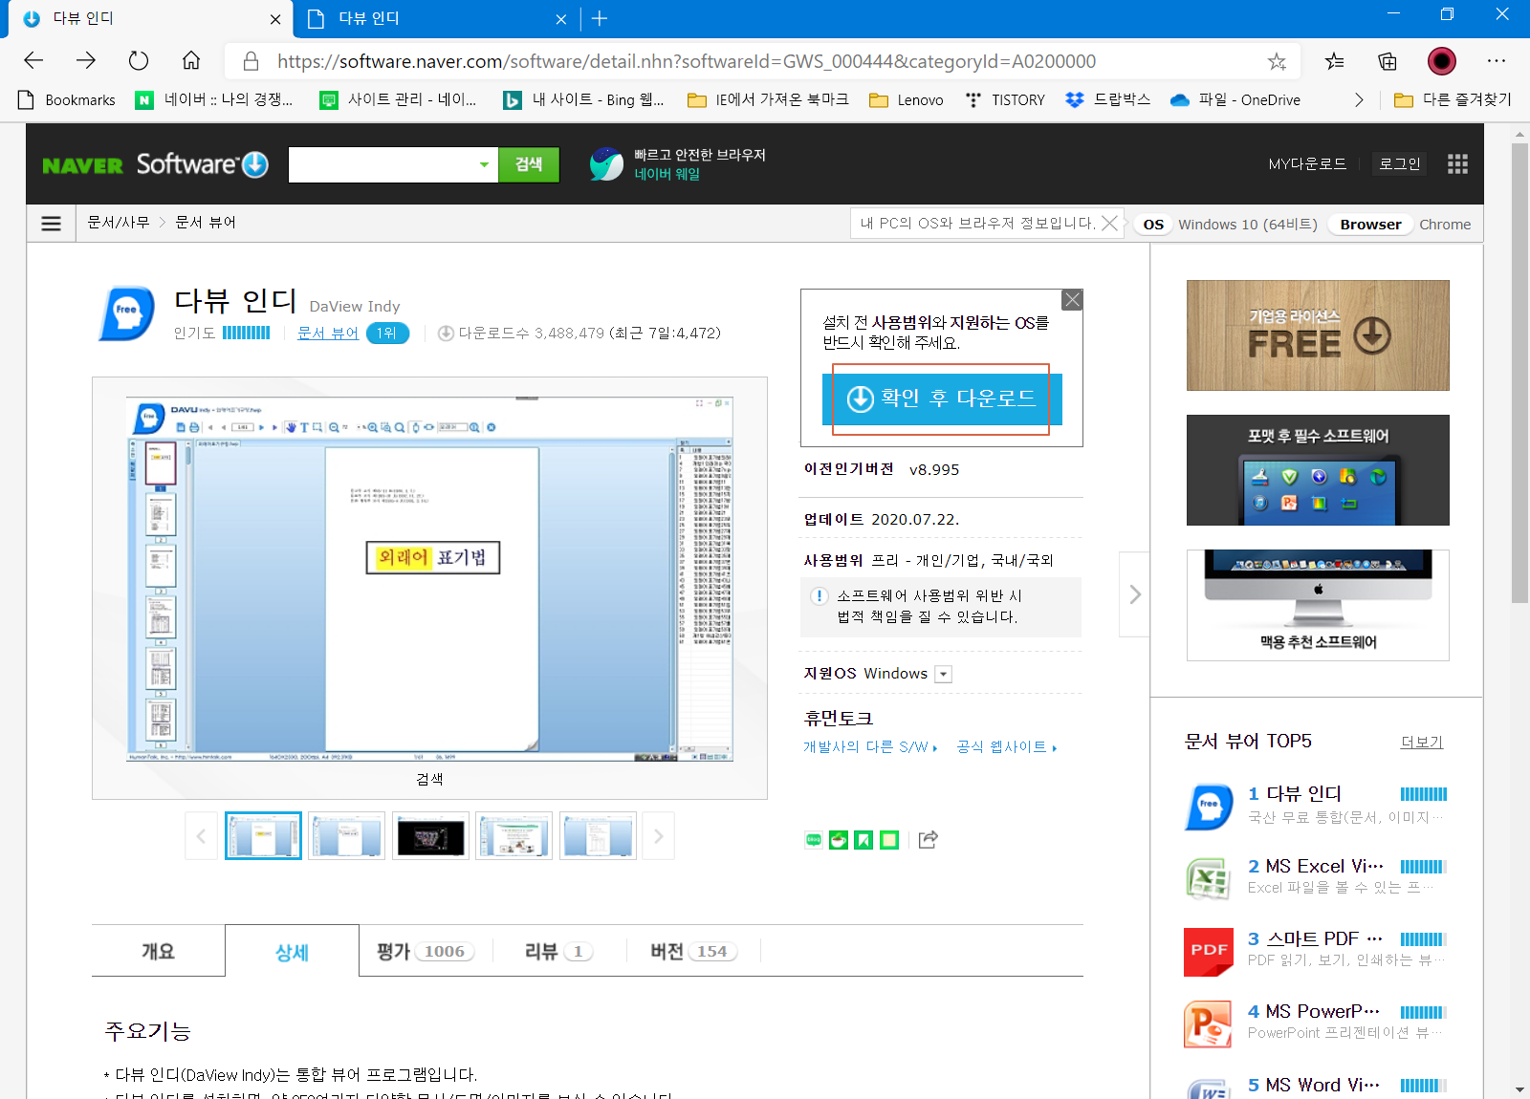Open the hamburger category menu
The height and width of the screenshot is (1099, 1530).
coord(52,224)
